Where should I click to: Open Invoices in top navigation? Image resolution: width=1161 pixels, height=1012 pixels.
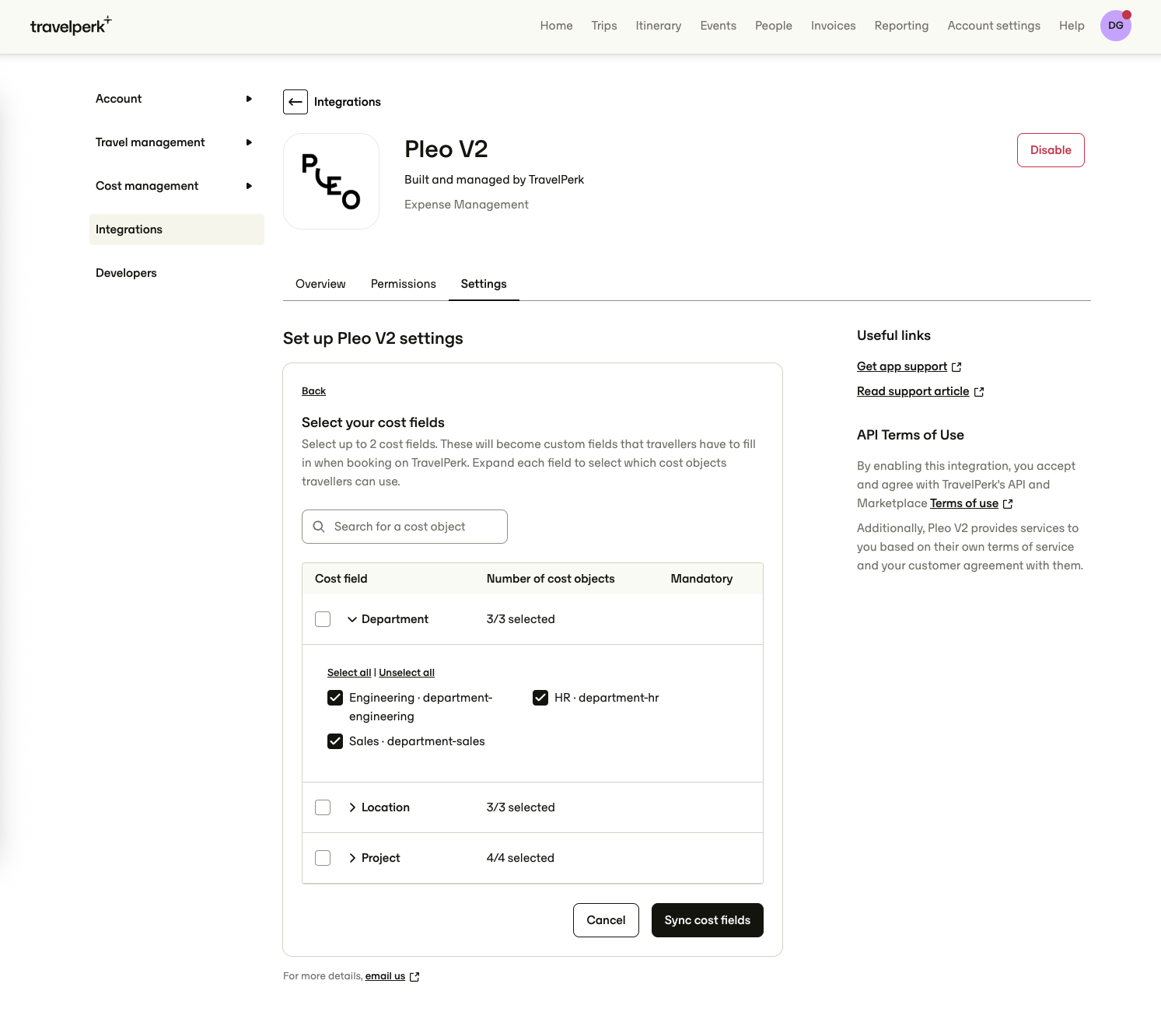(834, 26)
